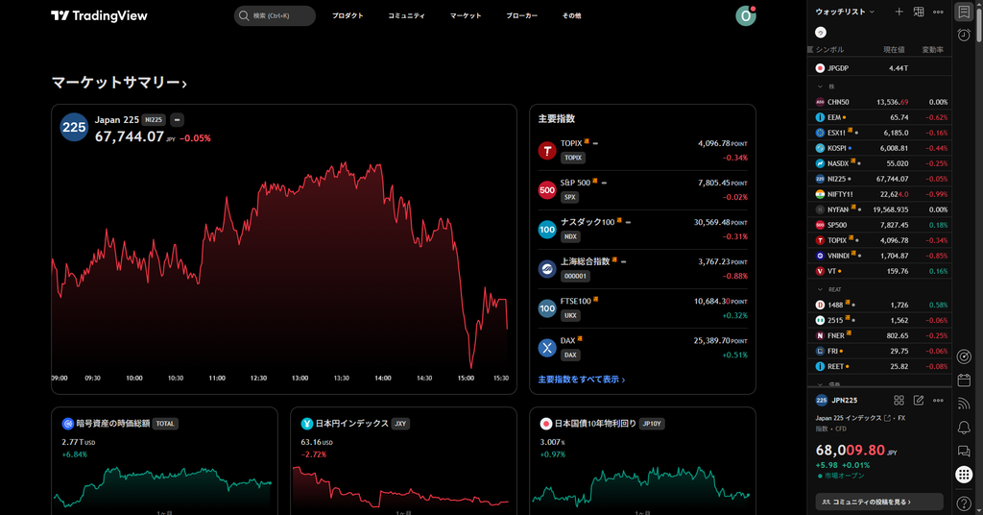Click the white round flag filter chip under watchlist title
Image resolution: width=983 pixels, height=515 pixels.
821,33
